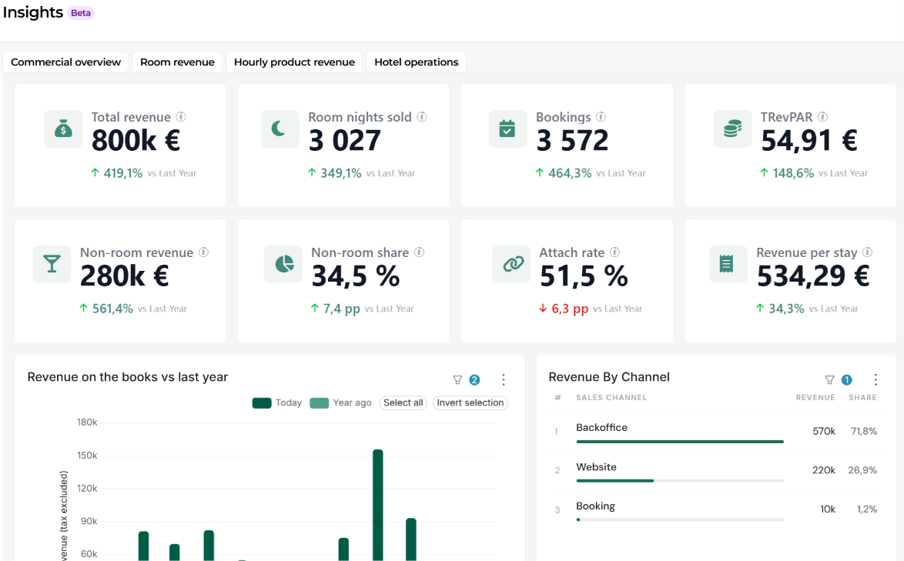Open the Room revenue tab
This screenshot has width=904, height=561.
178,62
